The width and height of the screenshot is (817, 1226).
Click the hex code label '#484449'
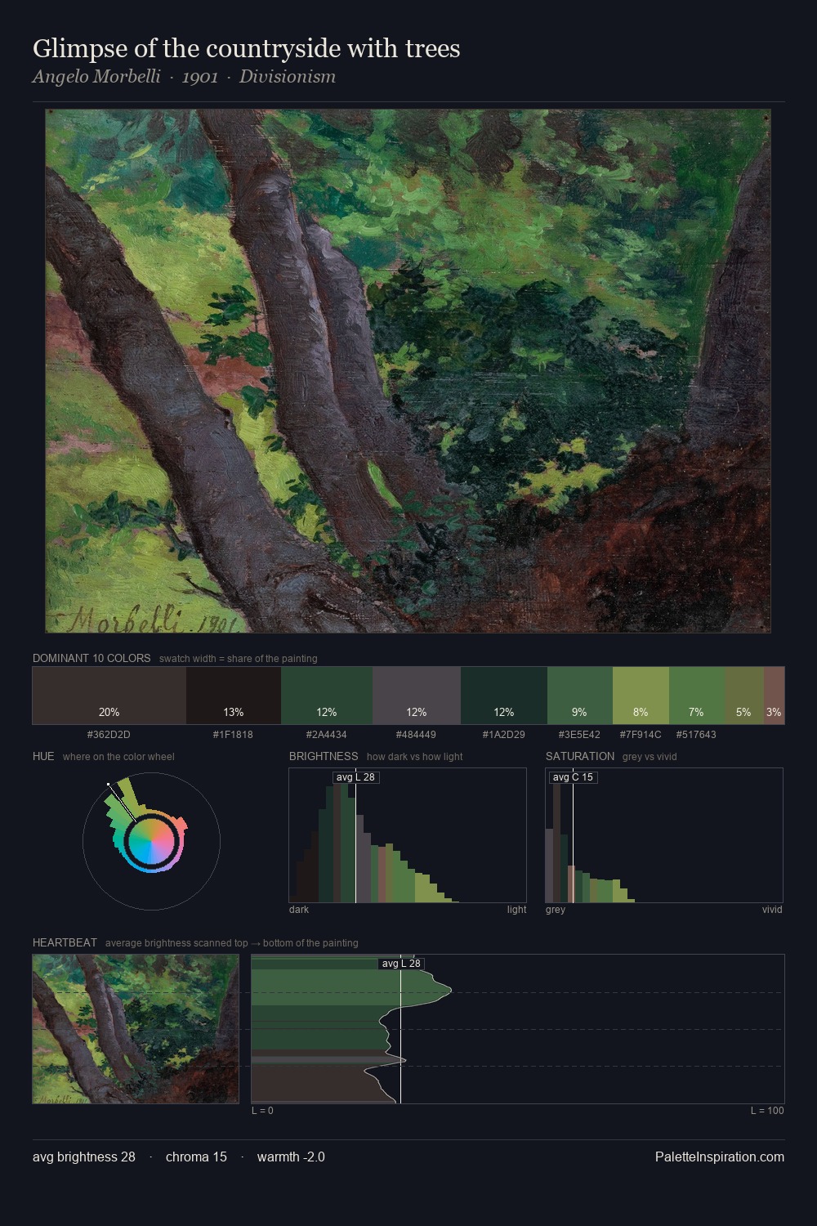coord(416,735)
